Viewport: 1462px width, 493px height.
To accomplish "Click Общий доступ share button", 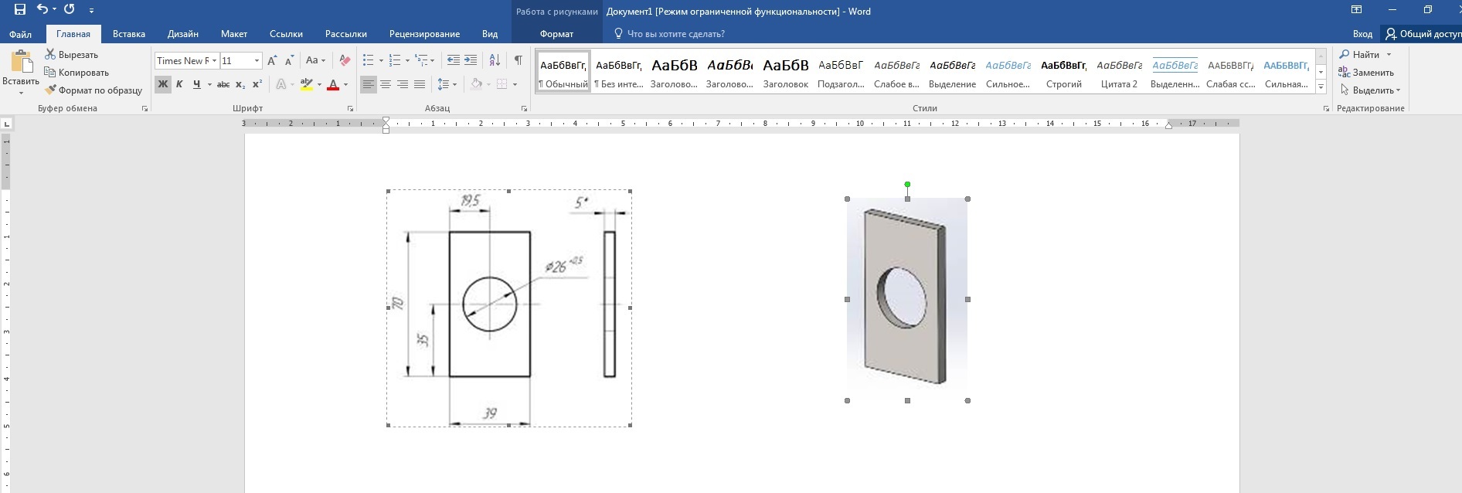I will [x=1422, y=34].
